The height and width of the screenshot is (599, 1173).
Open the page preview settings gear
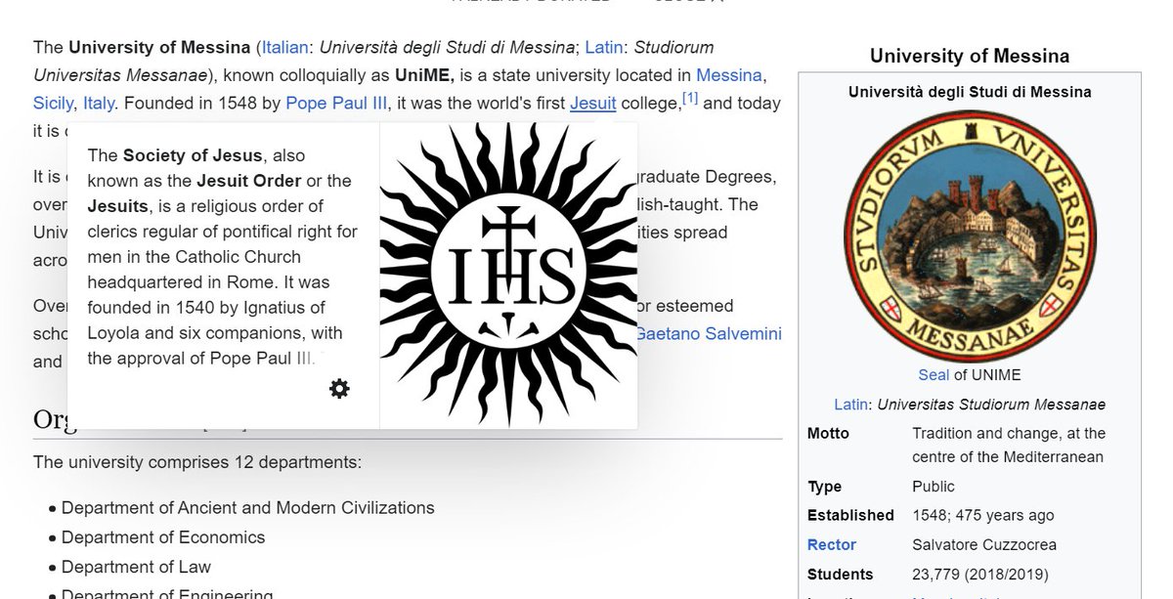click(339, 389)
